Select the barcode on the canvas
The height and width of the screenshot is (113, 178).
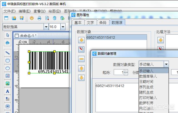(x=49, y=62)
